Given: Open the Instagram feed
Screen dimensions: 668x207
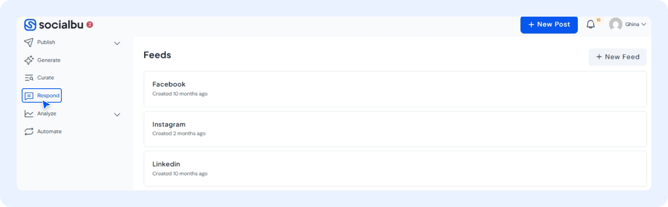Looking at the screenshot, I should (x=395, y=129).
